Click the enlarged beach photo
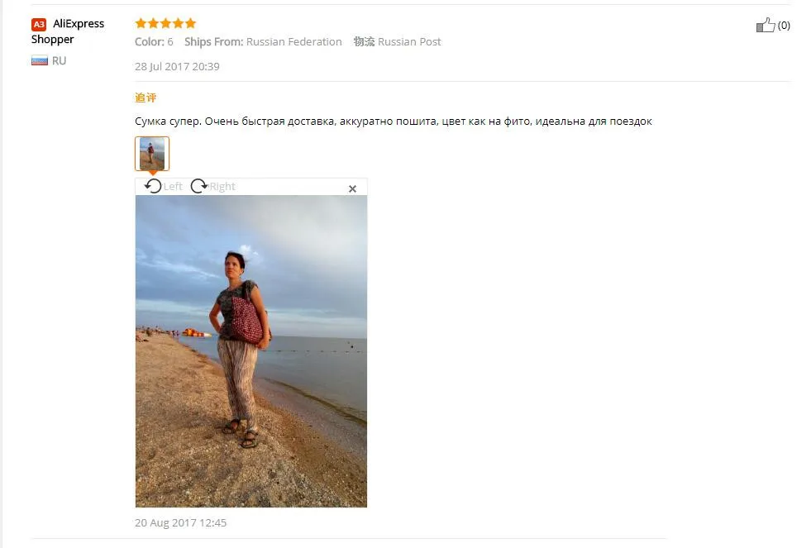Image resolution: width=811 pixels, height=548 pixels. point(251,351)
